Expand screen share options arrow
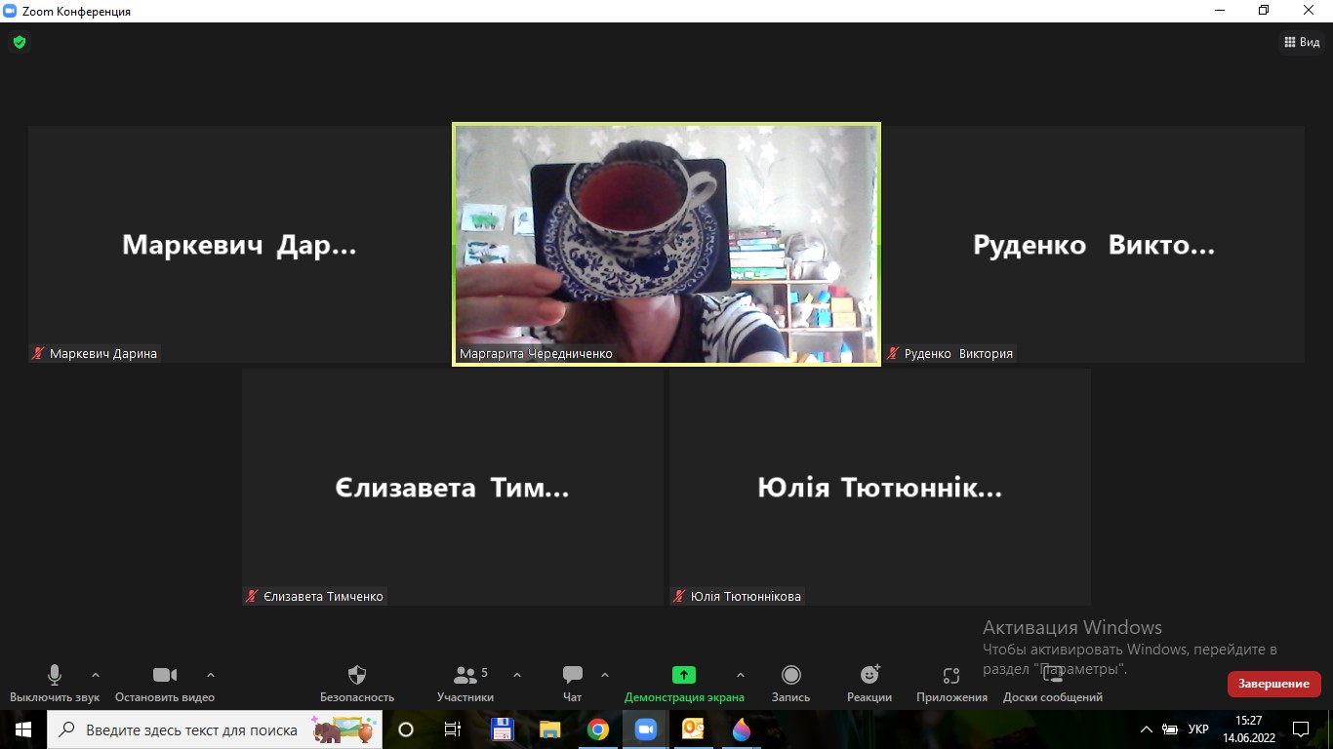 740,675
